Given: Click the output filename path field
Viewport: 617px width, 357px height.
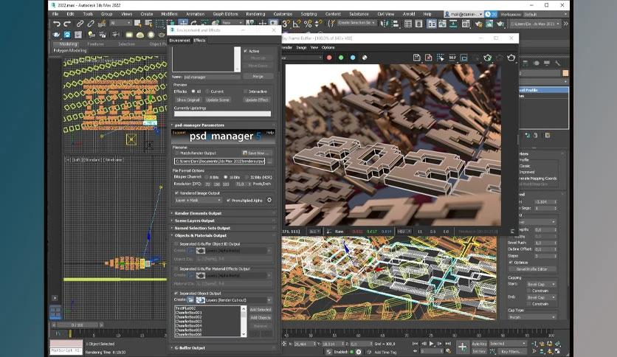Looking at the screenshot, I should 220,162.
